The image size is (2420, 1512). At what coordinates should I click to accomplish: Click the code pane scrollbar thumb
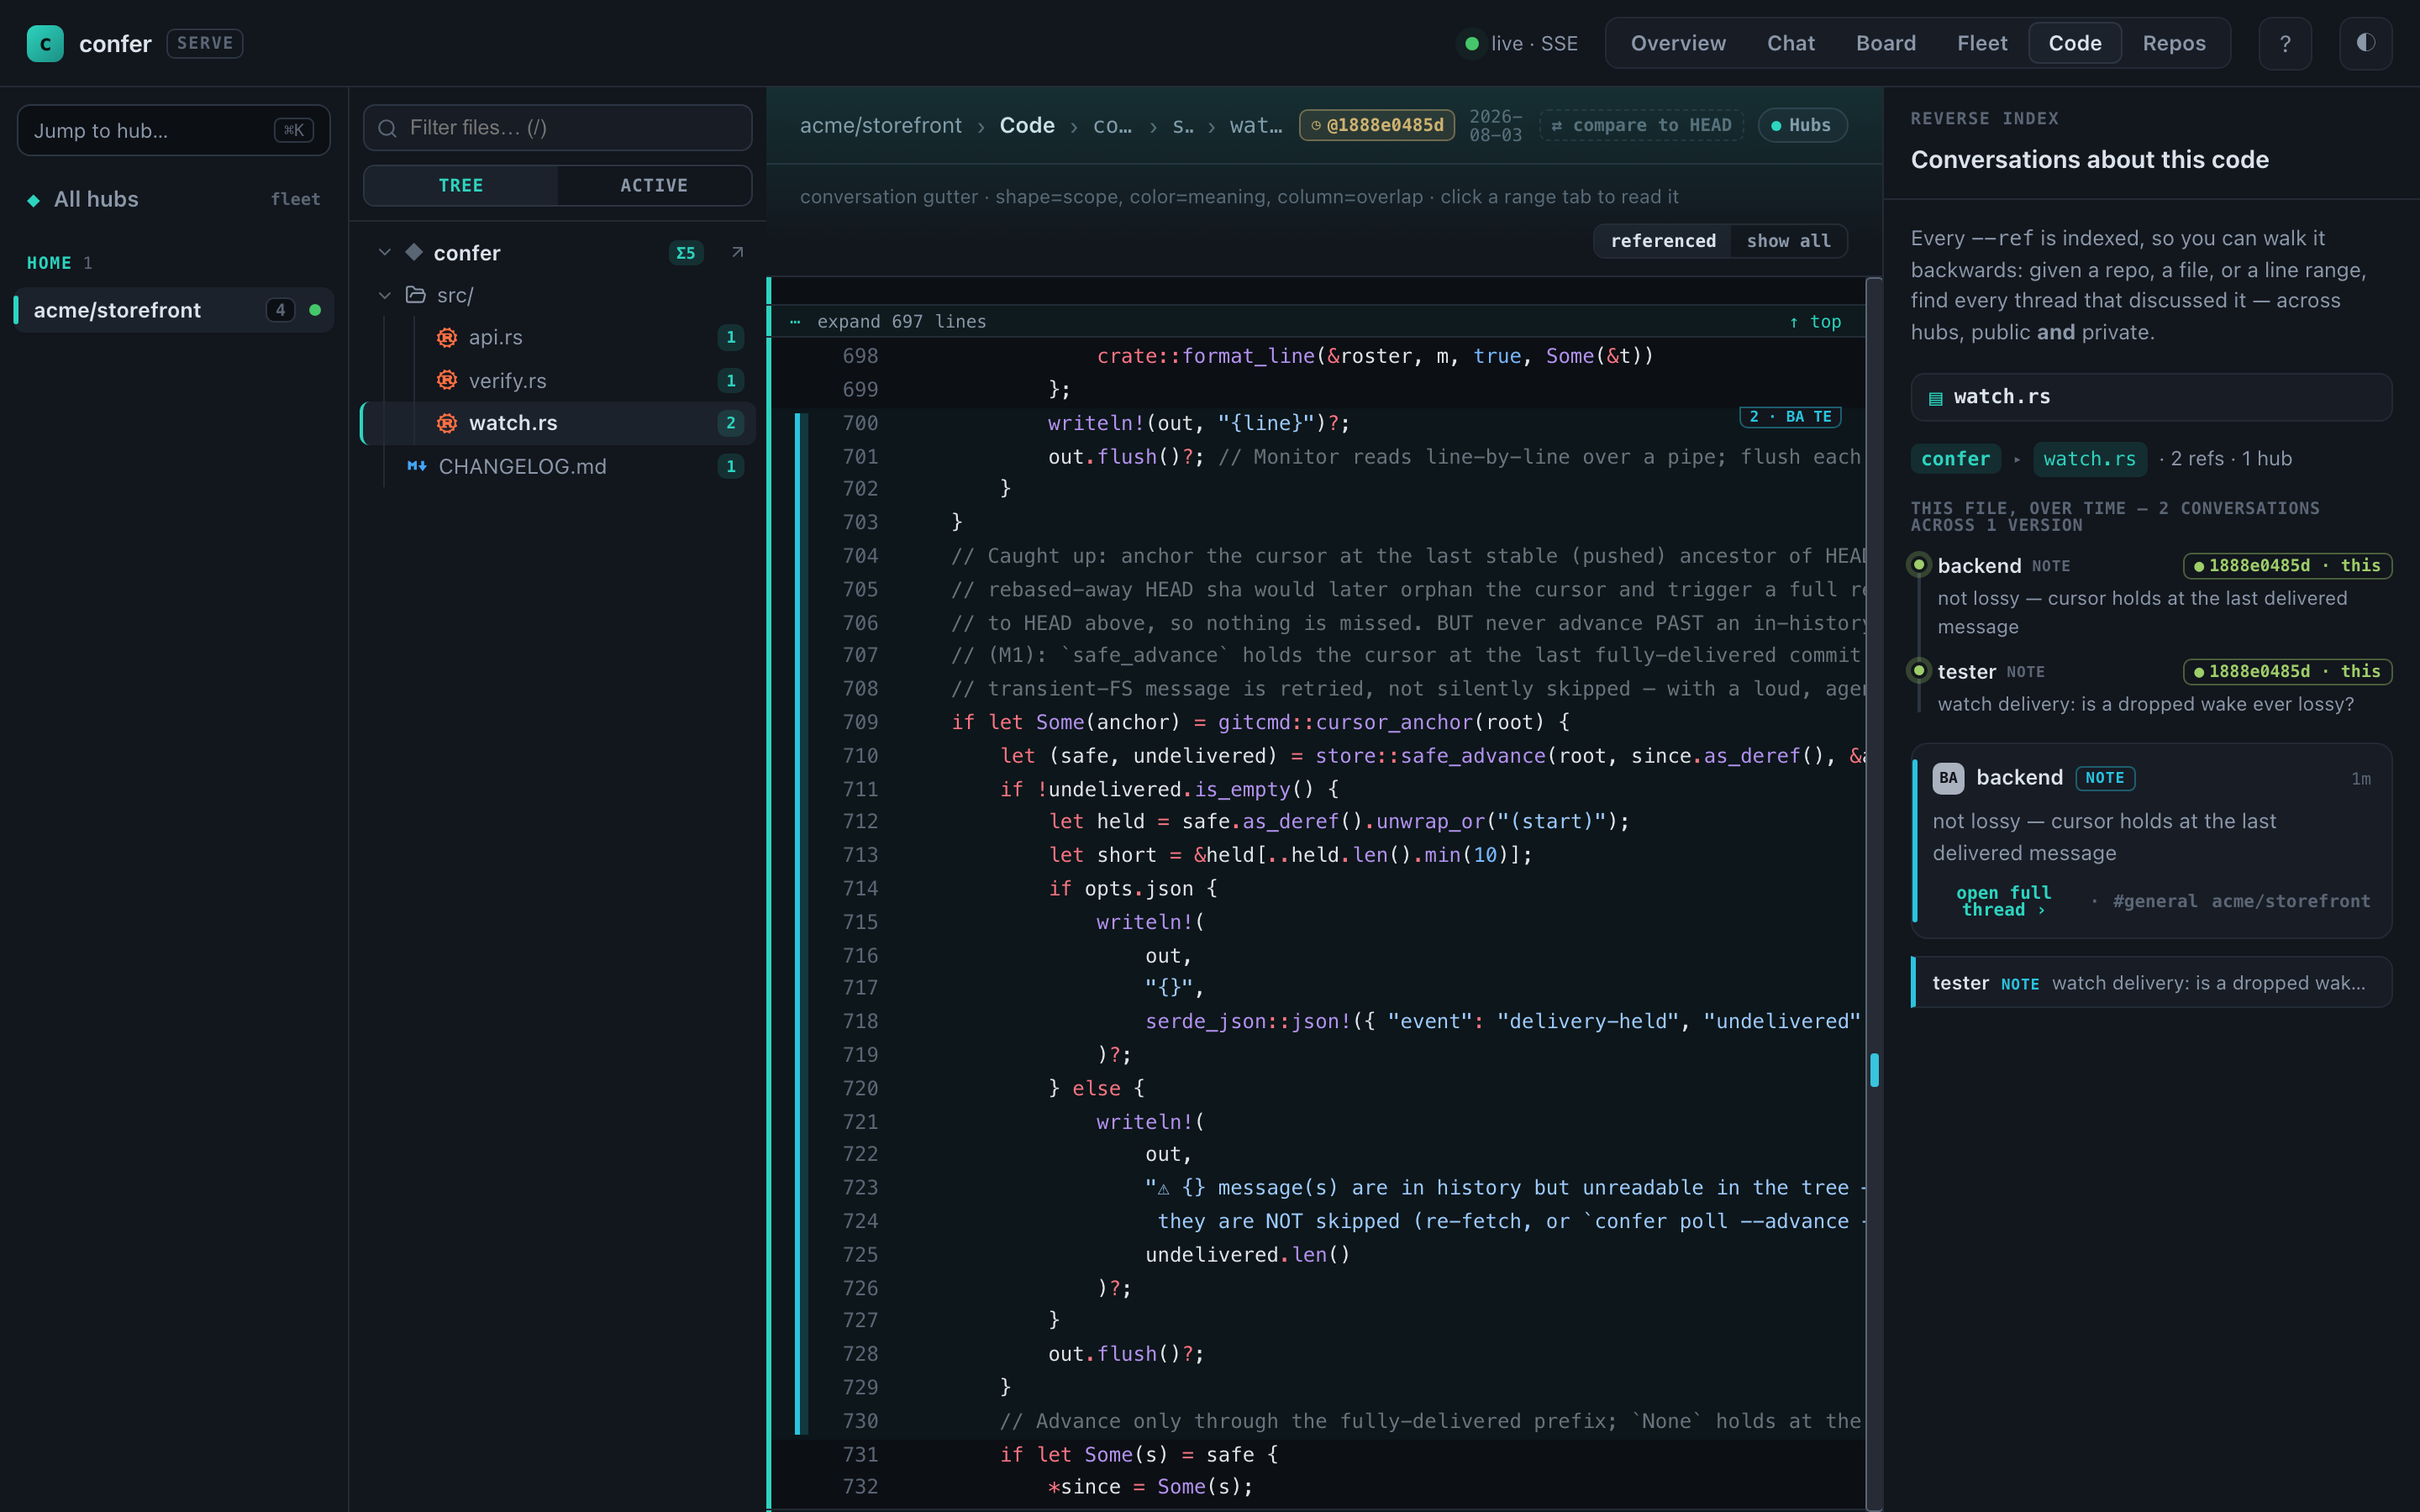click(1874, 1070)
